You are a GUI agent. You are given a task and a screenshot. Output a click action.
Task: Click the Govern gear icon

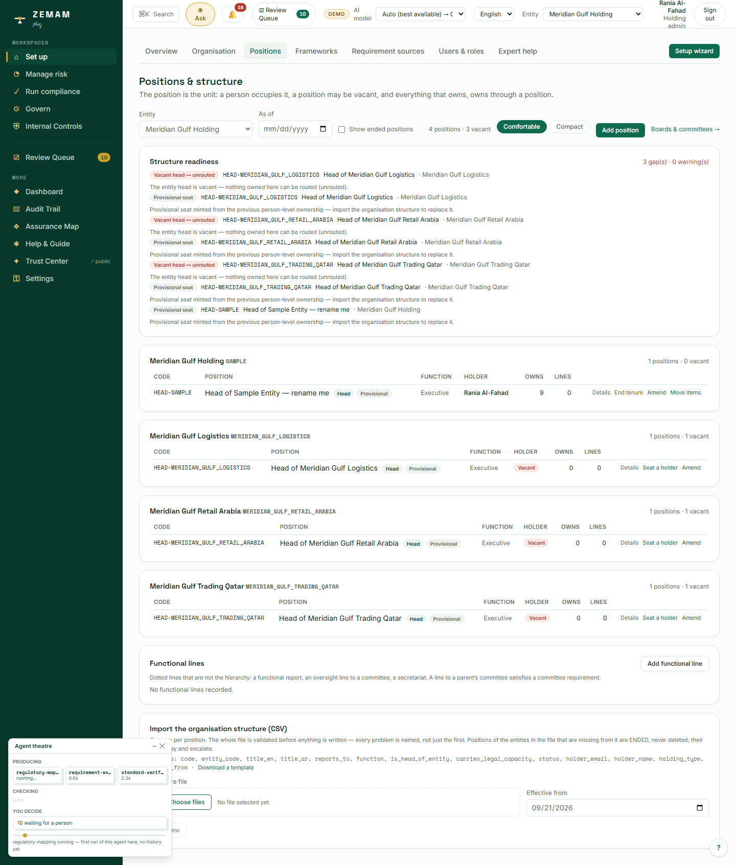click(16, 109)
